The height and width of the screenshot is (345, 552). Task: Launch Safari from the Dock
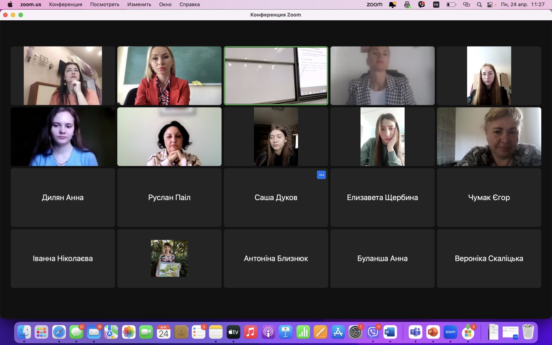(x=59, y=332)
